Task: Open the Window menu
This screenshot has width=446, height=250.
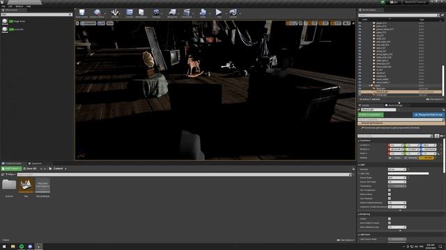Action: 20,6
